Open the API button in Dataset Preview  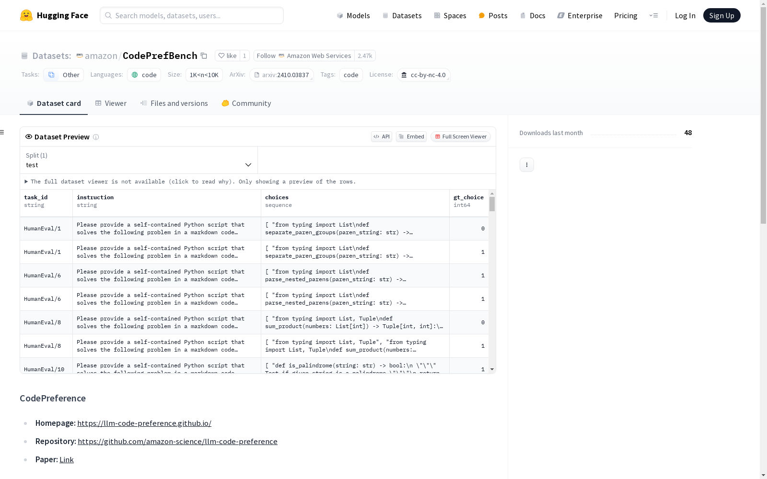click(382, 137)
